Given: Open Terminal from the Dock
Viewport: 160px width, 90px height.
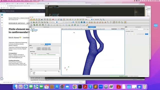Looking at the screenshot, I should pos(80,87).
